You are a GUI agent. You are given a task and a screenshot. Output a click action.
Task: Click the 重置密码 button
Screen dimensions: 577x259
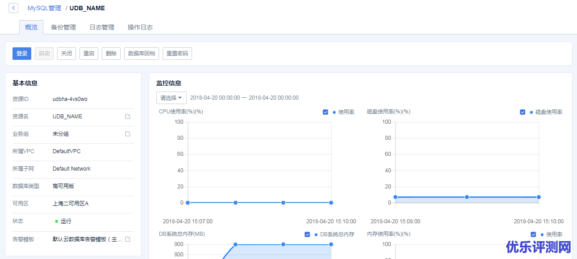[x=177, y=54]
